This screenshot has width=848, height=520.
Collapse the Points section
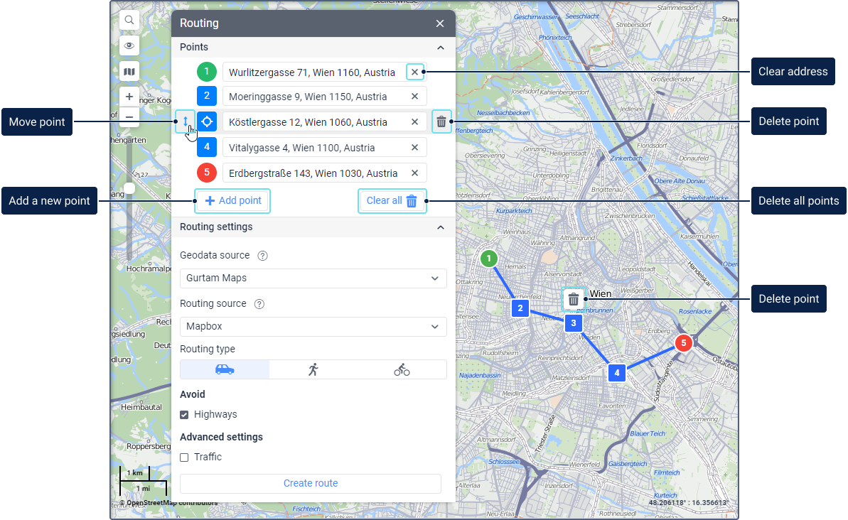(x=440, y=48)
